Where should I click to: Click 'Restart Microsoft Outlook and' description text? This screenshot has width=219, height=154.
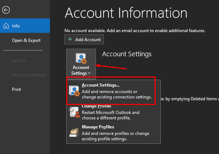pos(110,113)
